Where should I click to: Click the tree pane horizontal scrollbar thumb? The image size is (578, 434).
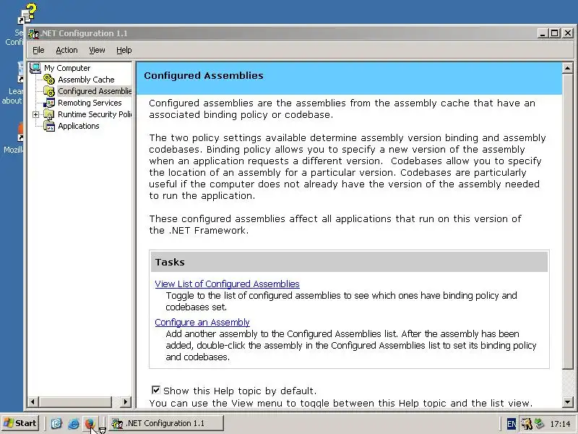coord(75,401)
